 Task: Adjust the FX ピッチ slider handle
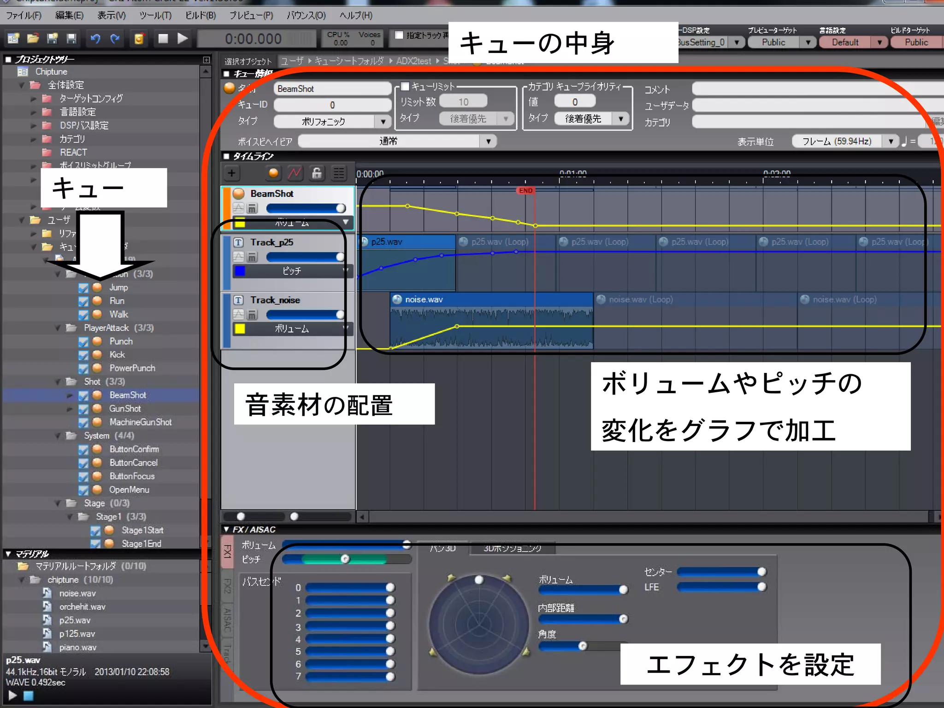point(345,559)
